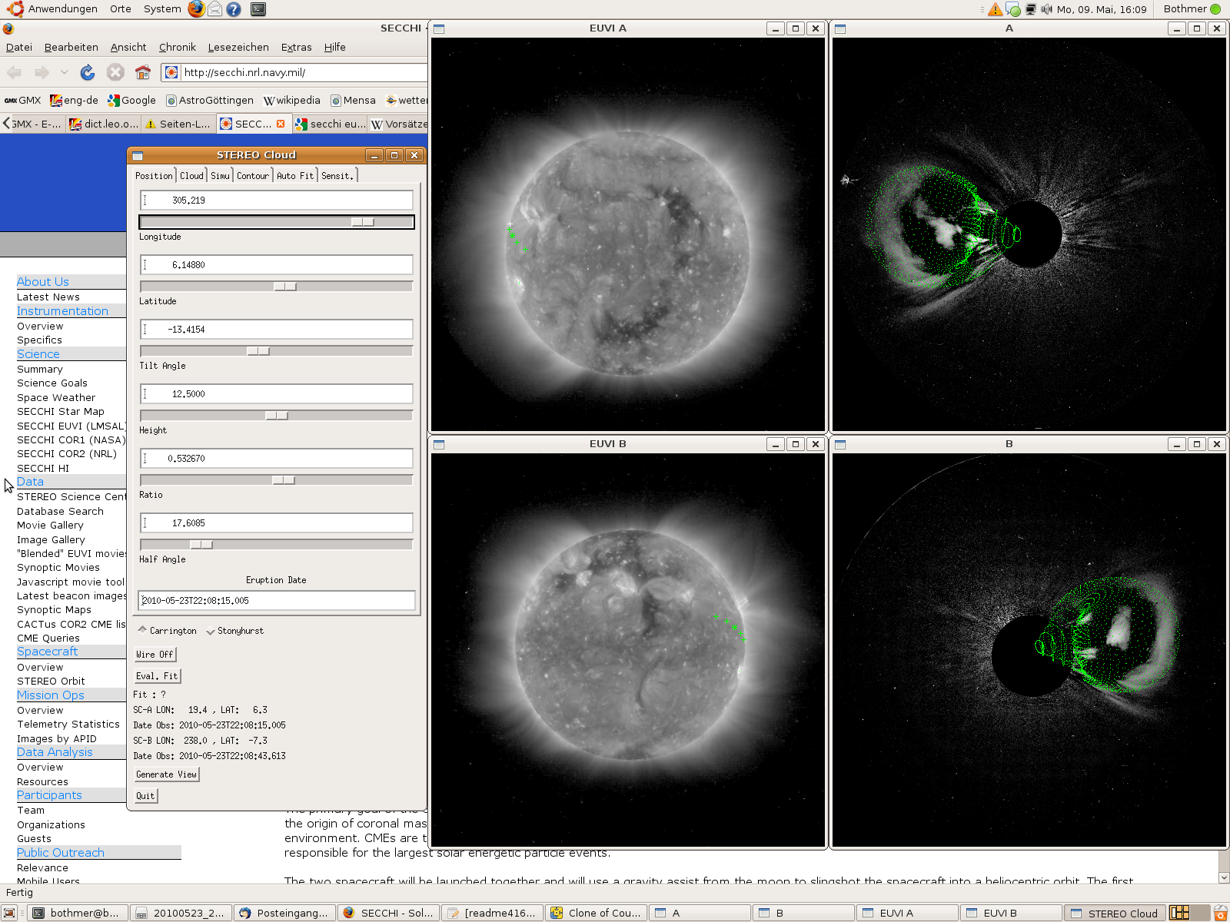1230x922 pixels.
Task: Open the volume control tray icon
Action: (1046, 9)
